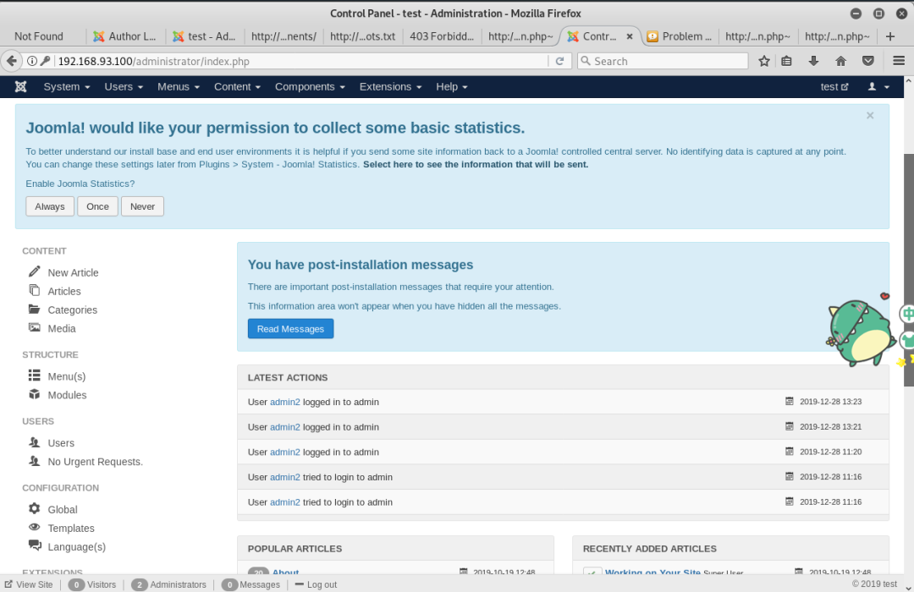
Task: Click 'Select here to see the information' link
Action: click(476, 164)
